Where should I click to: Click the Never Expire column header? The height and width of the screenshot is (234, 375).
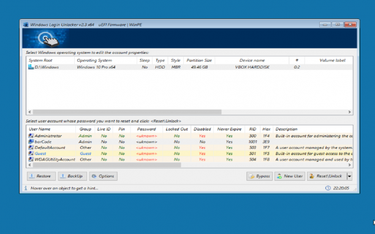point(229,129)
